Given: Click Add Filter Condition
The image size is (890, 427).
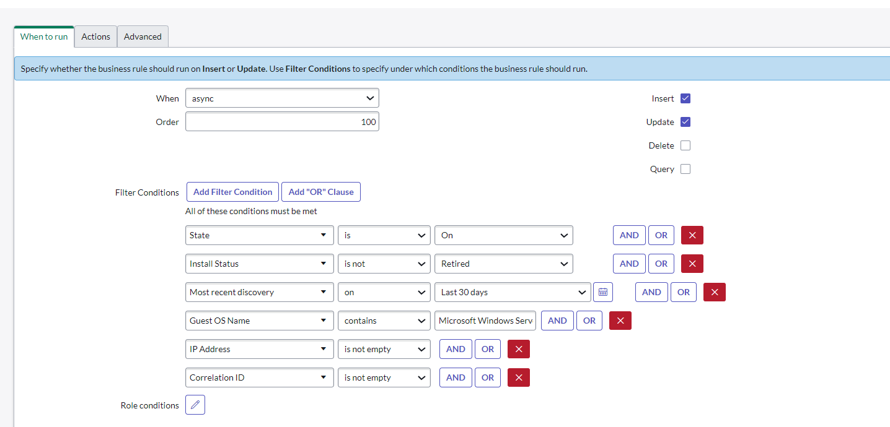Looking at the screenshot, I should pyautogui.click(x=232, y=192).
